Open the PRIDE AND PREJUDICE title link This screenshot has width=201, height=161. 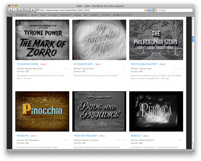click(86, 136)
